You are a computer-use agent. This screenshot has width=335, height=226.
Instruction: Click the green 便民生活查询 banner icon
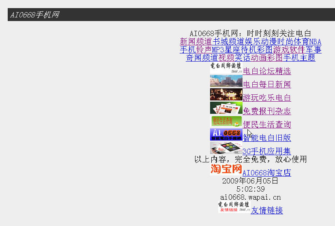(x=226, y=121)
